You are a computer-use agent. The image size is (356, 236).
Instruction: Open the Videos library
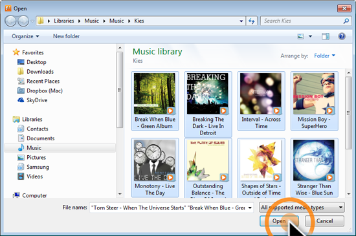[34, 176]
